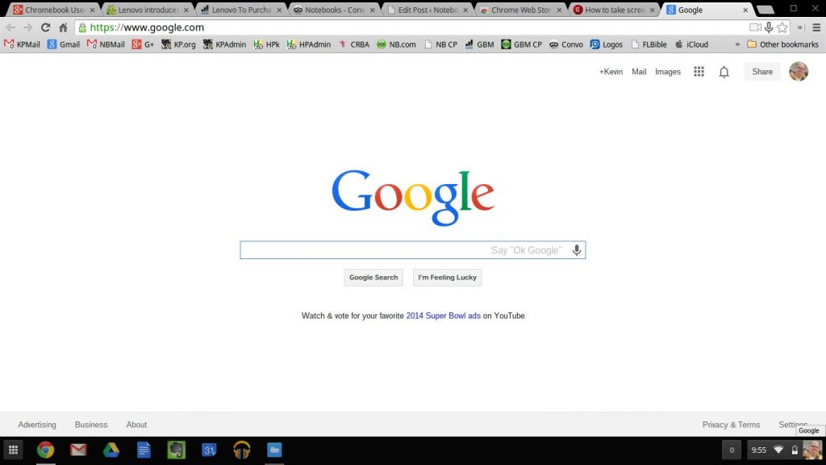
Task: Switch to the Chrome Web Store tab
Action: 519,10
